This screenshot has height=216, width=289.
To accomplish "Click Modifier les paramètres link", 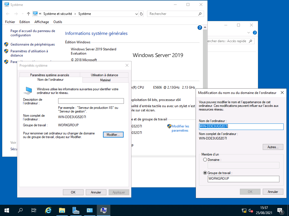I will 180,128.
